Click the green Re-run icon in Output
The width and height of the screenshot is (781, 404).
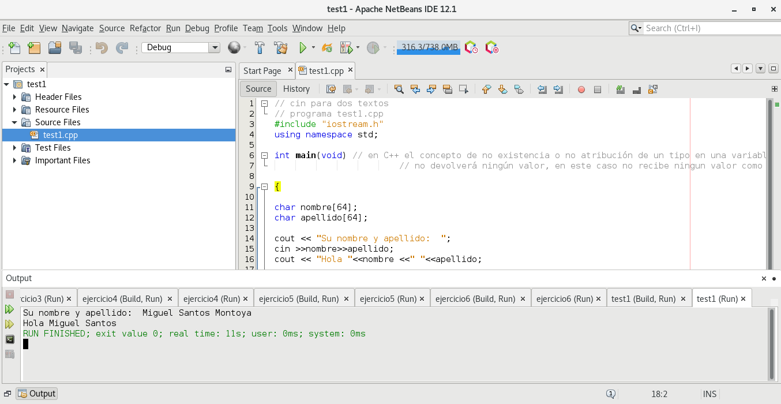10,309
